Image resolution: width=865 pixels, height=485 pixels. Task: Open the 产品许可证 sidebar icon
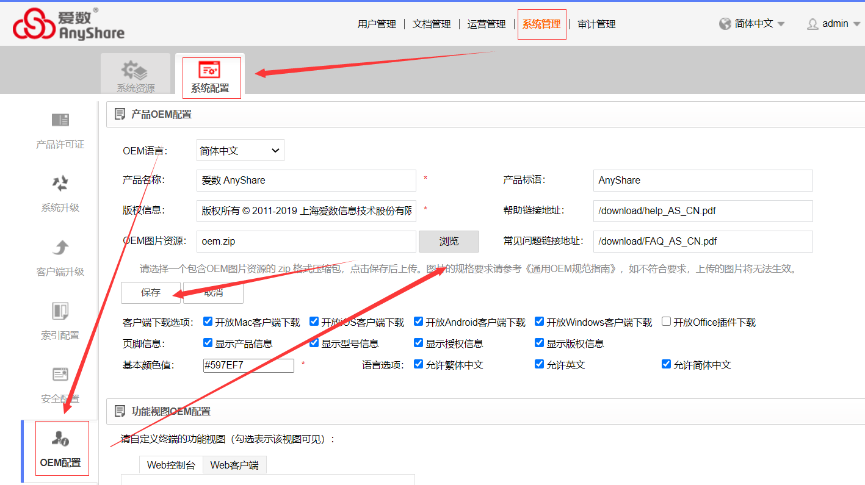[x=60, y=120]
